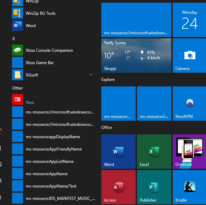This screenshot has height=205, width=206.
Task: Select the ms-resource:AppName/Text entry
Action: point(53,186)
